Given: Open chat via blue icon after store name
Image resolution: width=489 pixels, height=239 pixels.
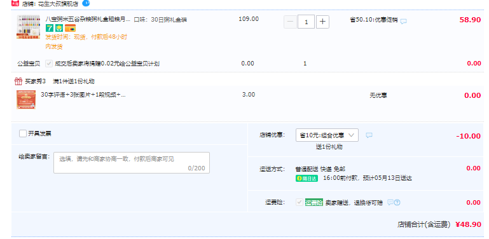Looking at the screenshot, I should tap(86, 3).
